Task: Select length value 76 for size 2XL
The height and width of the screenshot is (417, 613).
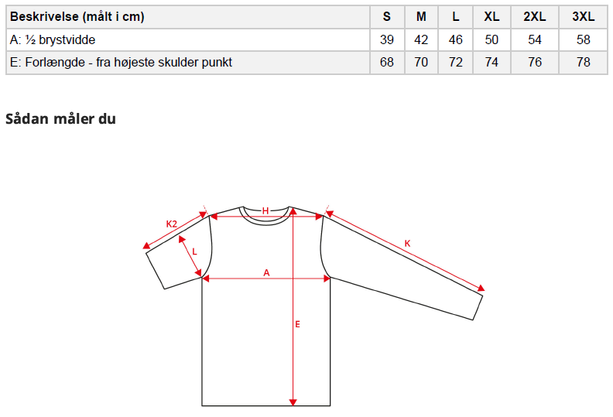Action: (535, 63)
